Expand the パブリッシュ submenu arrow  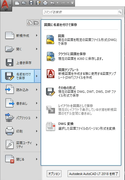[37, 118]
